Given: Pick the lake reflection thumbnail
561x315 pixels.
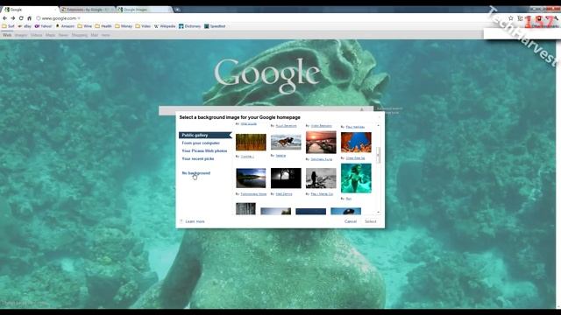Looking at the screenshot, I should coord(251,178).
